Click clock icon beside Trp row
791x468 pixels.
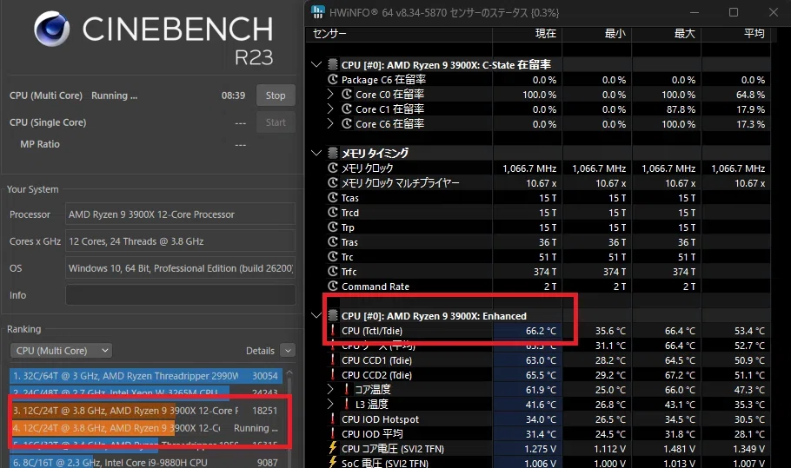coord(332,227)
